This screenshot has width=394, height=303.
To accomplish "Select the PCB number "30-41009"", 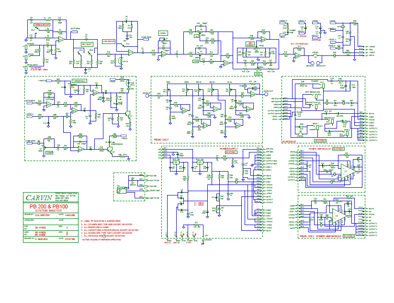I will pyautogui.click(x=40, y=228).
